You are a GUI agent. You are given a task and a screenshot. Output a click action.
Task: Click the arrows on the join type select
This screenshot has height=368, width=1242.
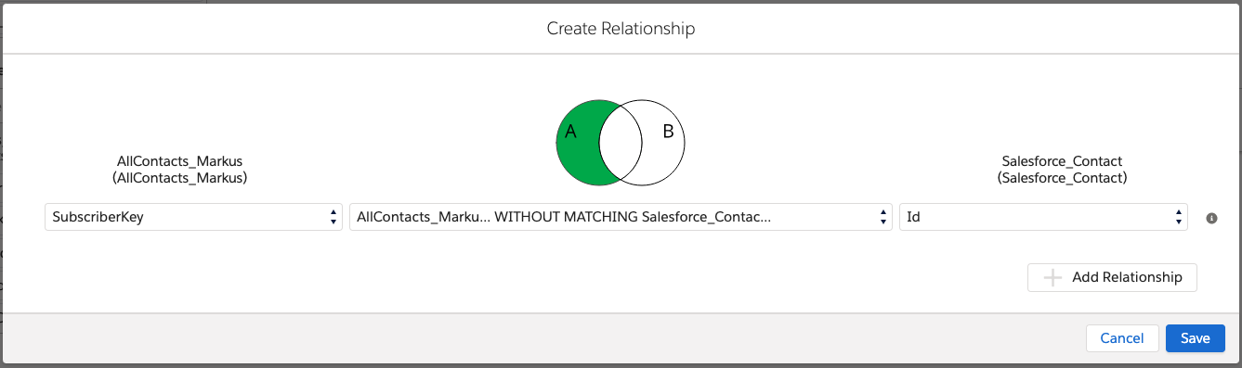882,217
